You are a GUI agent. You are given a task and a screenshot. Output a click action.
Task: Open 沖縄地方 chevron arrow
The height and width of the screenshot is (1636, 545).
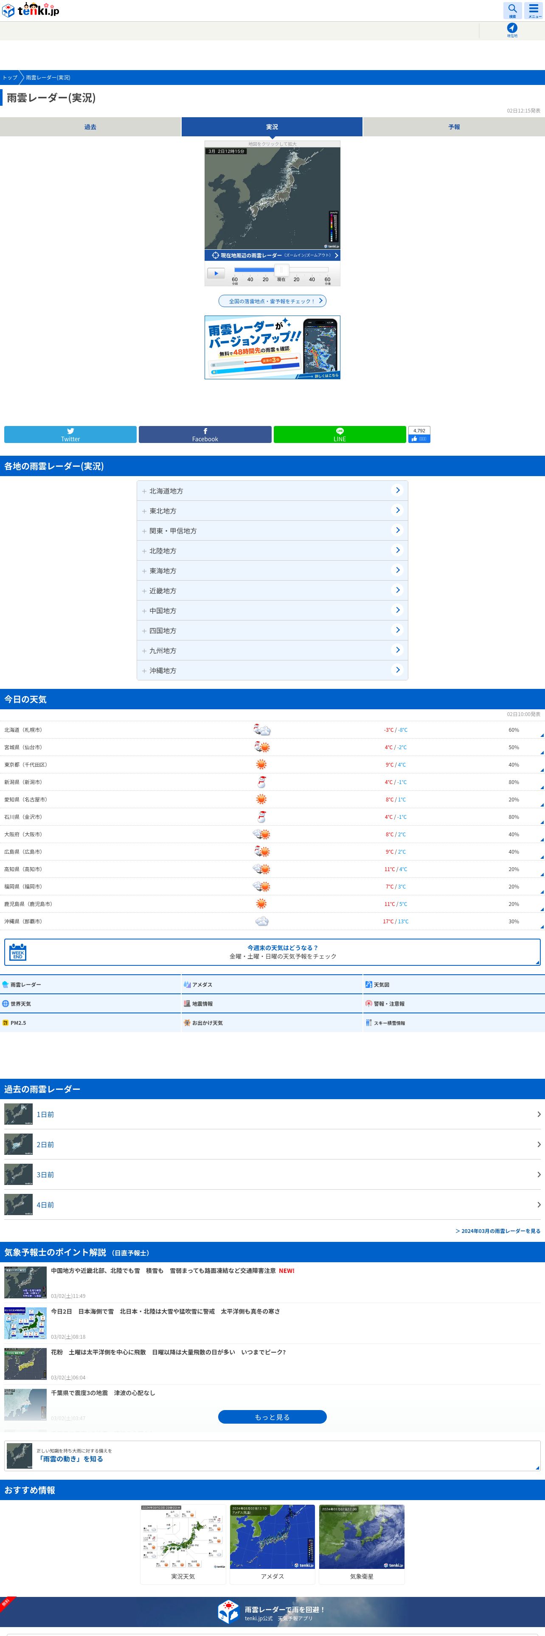click(398, 670)
